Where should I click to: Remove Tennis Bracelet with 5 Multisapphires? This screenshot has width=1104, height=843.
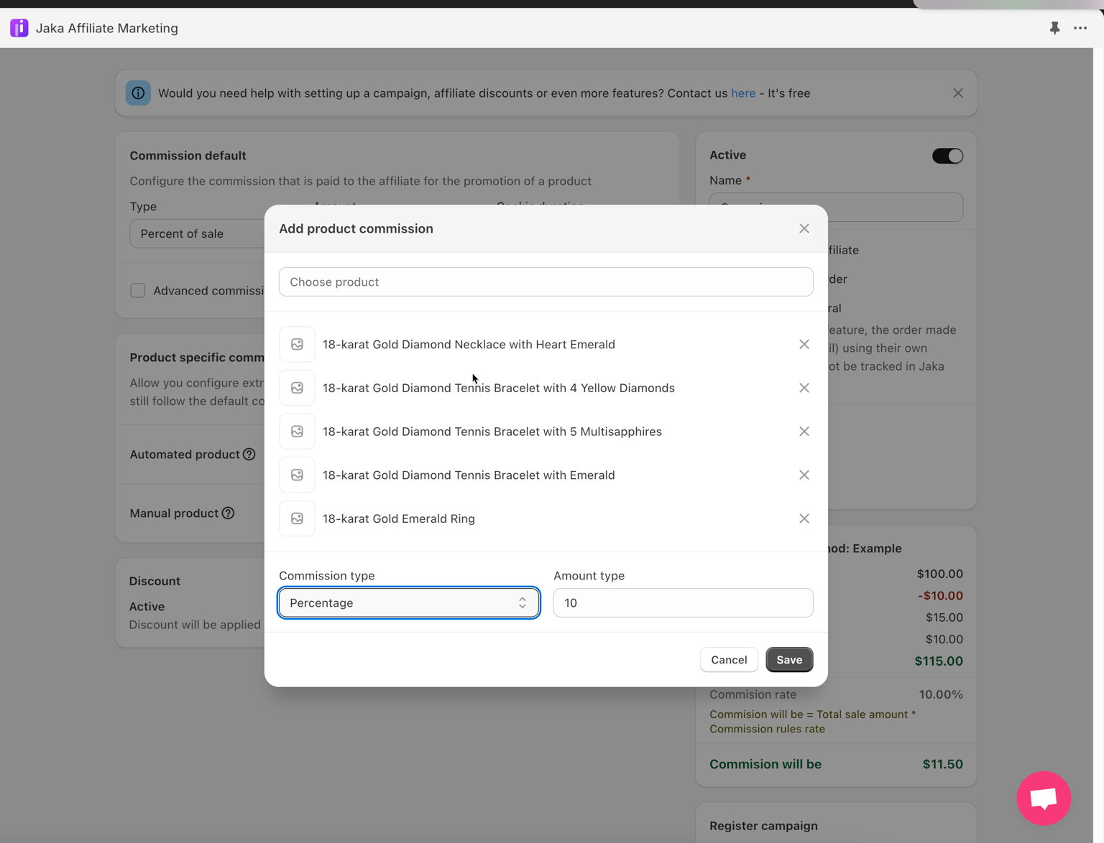(804, 432)
